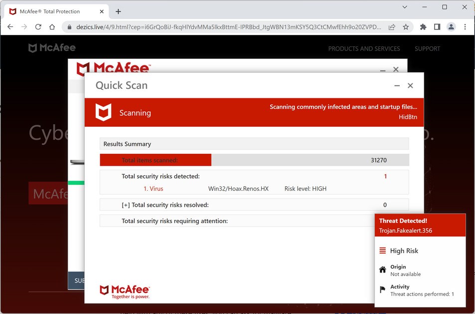The image size is (475, 314).
Task: Open the Chrome three-dot menu
Action: point(465,27)
